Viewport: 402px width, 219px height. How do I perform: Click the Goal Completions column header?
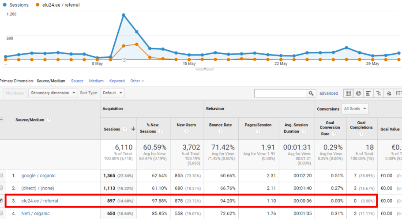pyautogui.click(x=361, y=125)
